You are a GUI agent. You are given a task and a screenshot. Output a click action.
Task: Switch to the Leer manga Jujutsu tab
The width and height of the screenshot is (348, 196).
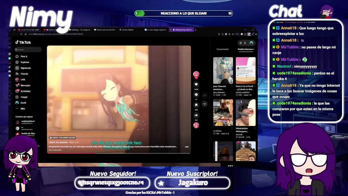[x=156, y=30]
